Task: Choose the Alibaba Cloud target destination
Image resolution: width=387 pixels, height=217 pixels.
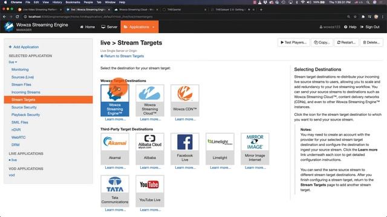Action: (150, 149)
